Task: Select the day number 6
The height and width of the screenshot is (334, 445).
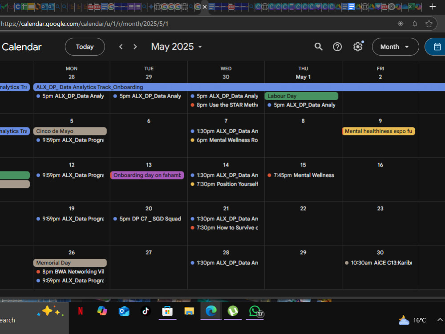Action: [149, 121]
